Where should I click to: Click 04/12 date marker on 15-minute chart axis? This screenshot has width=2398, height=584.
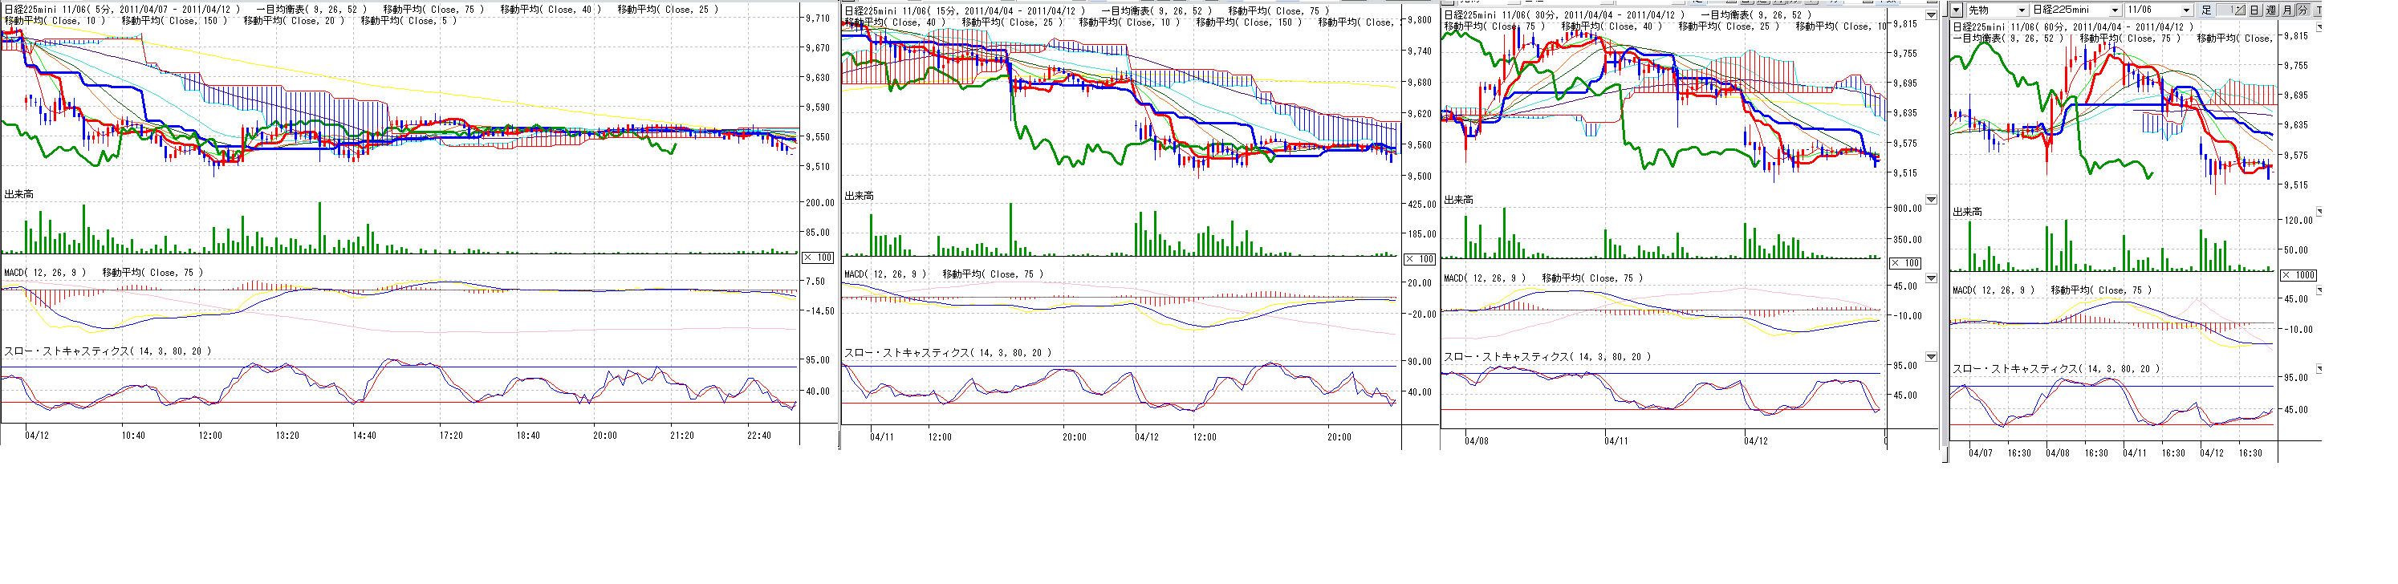(x=1147, y=437)
